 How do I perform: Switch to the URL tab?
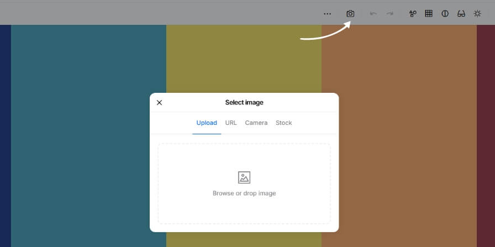pos(231,123)
